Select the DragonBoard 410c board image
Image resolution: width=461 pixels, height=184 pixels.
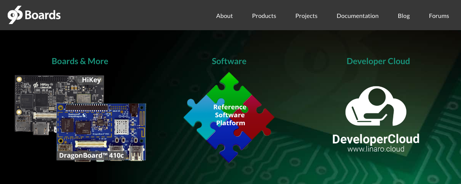(101, 132)
